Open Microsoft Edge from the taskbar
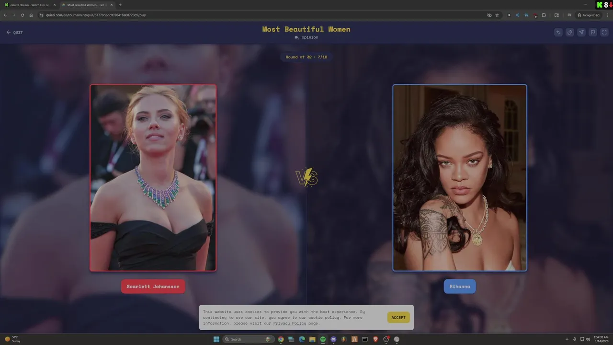The width and height of the screenshot is (613, 345). click(x=302, y=339)
